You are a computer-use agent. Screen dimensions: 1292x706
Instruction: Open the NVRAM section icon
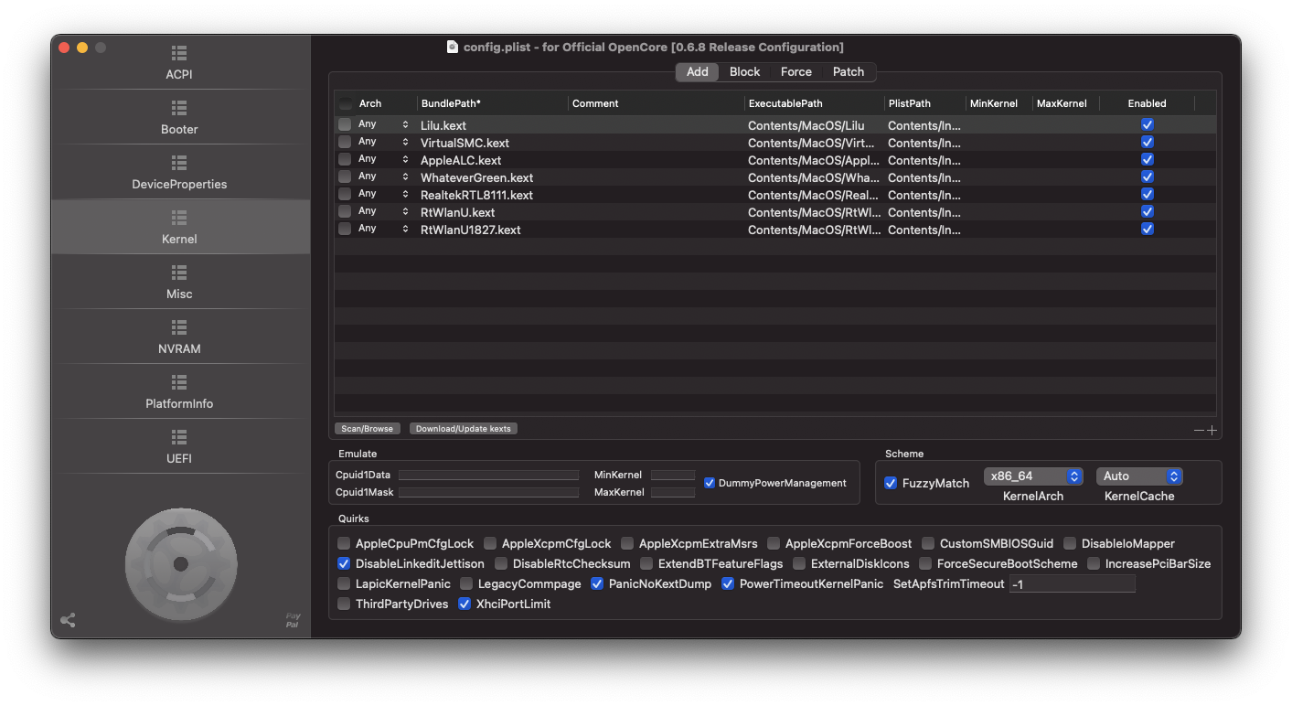coord(179,328)
